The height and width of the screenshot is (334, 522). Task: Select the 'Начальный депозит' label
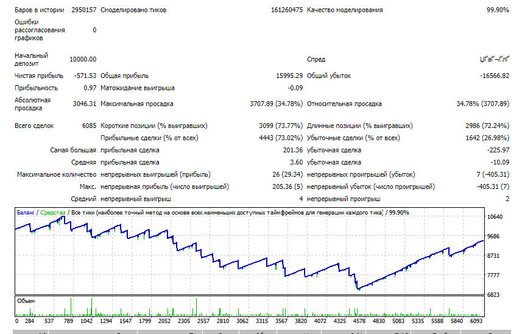(x=31, y=59)
